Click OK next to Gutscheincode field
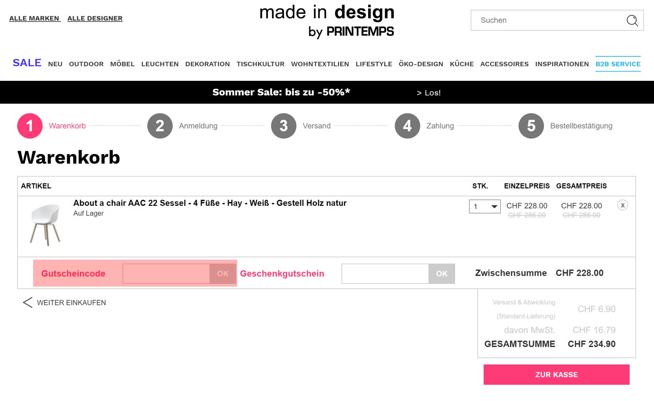654x401 pixels. 223,274
